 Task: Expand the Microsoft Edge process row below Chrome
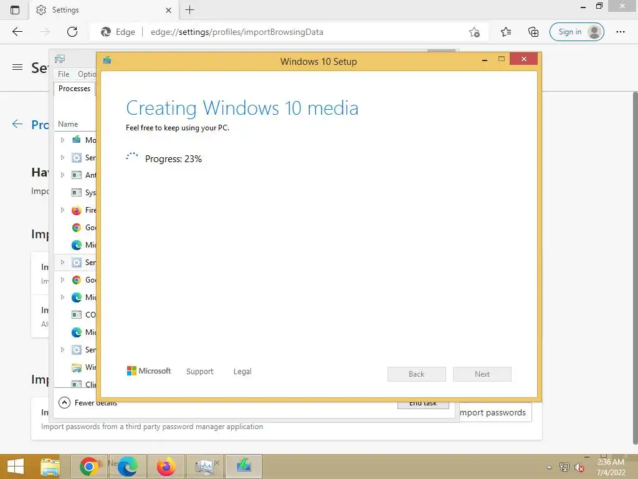(x=62, y=298)
